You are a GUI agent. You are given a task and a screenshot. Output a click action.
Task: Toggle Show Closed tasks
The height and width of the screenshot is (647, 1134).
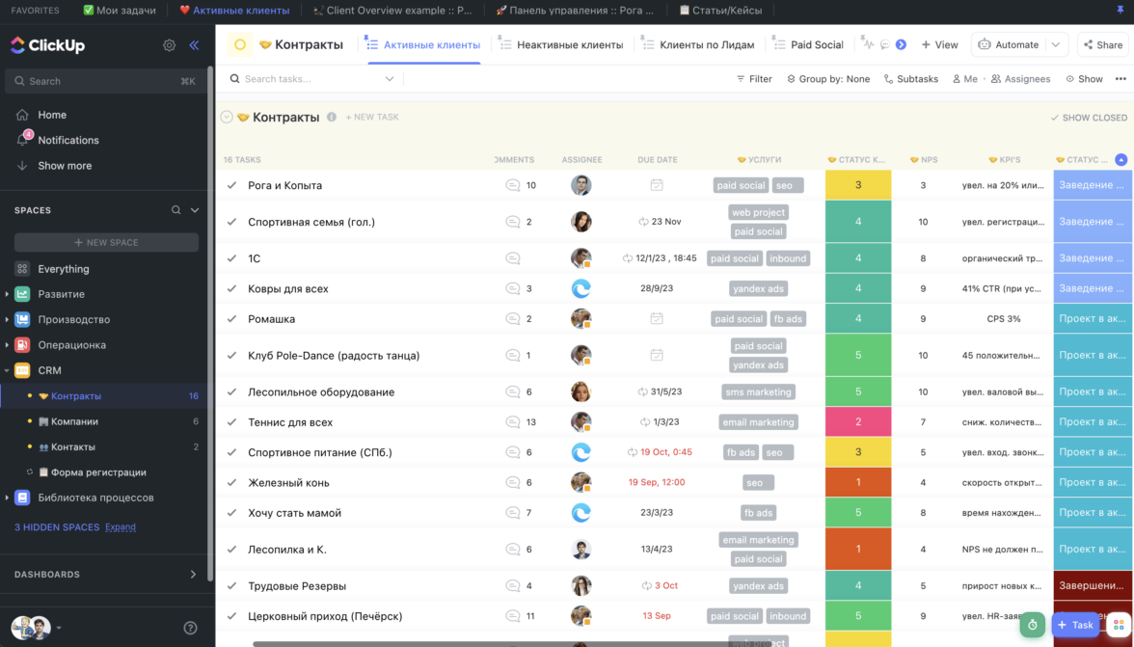pyautogui.click(x=1088, y=118)
